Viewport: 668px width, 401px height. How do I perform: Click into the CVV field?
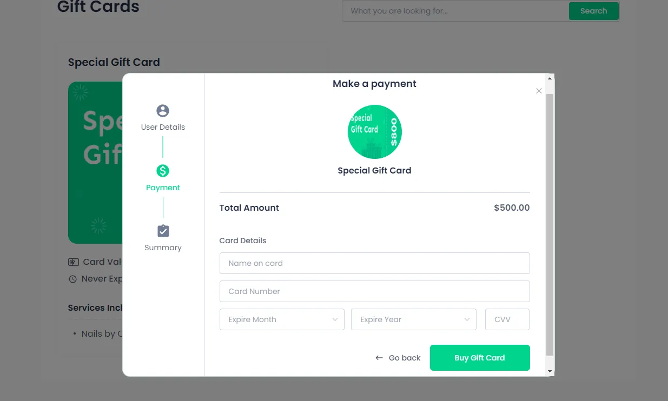point(507,319)
